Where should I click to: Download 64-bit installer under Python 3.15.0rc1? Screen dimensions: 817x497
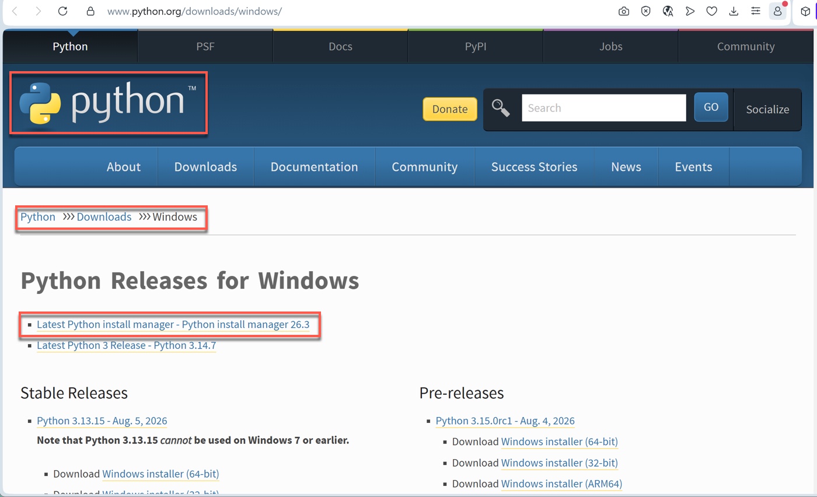559,442
